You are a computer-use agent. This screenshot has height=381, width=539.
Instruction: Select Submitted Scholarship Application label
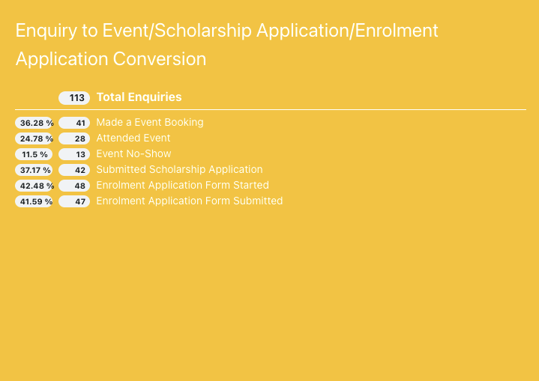(x=179, y=169)
